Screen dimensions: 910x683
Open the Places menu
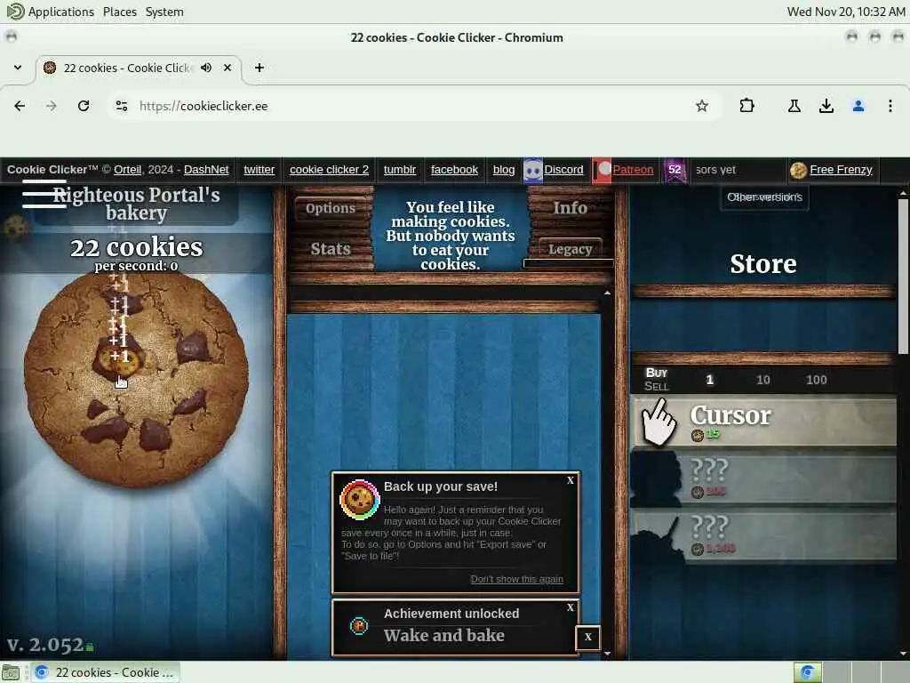pyautogui.click(x=120, y=12)
